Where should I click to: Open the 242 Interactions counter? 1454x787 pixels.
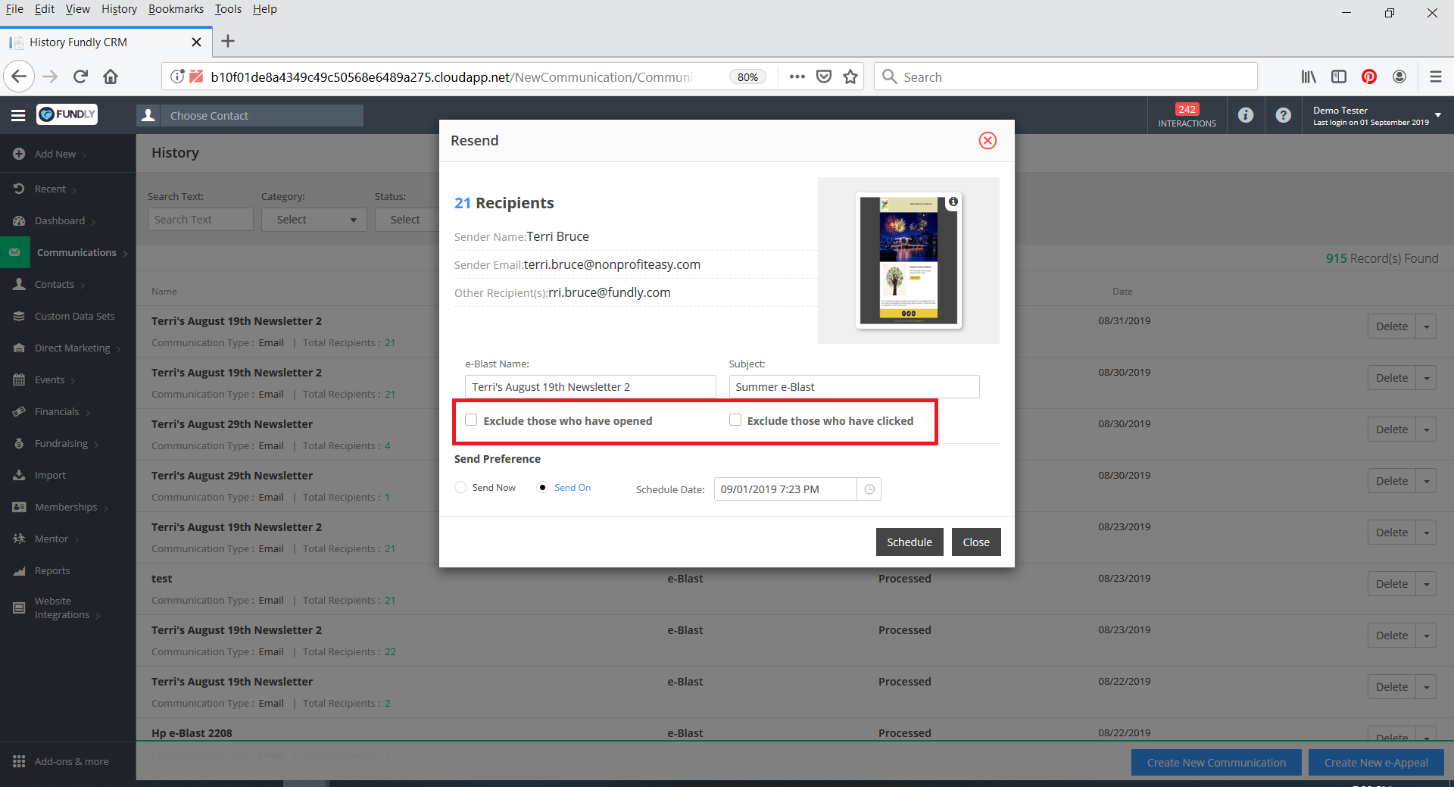click(1187, 115)
